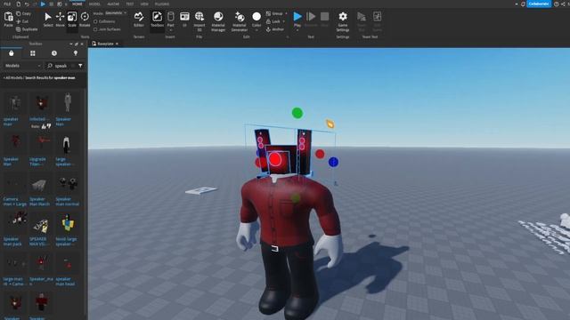Open the Material Generator
Viewport: 570px width, 320px height.
point(240,21)
